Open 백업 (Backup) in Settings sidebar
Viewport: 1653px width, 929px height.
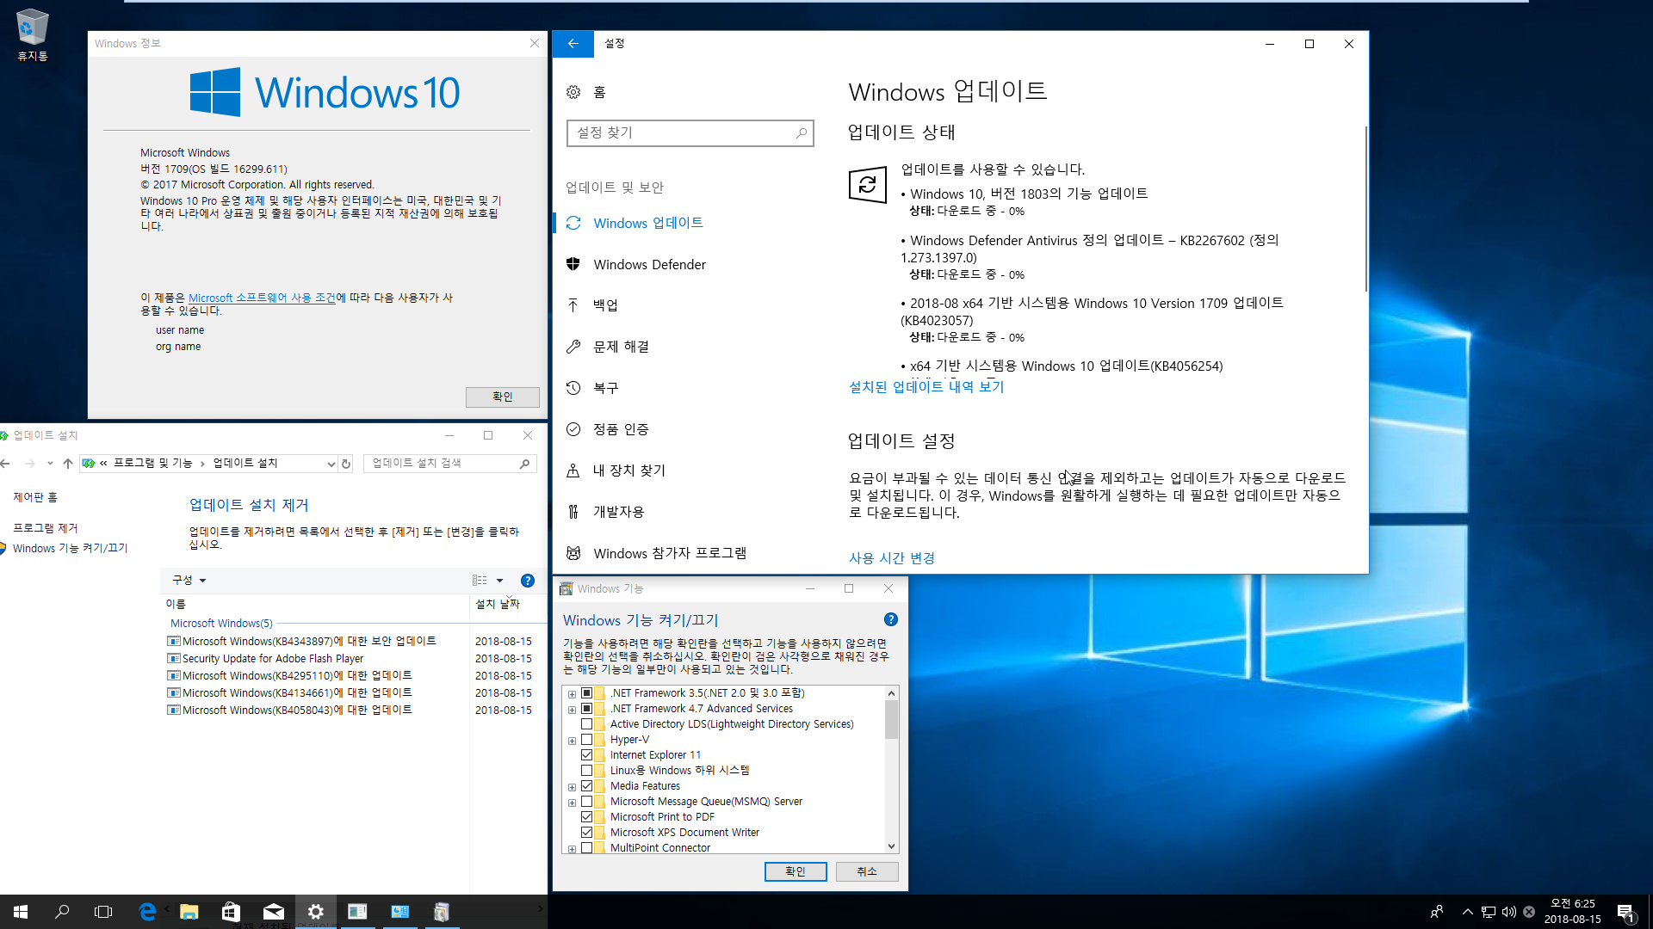(x=605, y=305)
